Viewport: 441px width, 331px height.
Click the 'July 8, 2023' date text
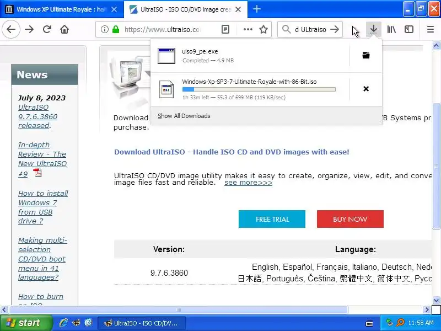pyautogui.click(x=42, y=98)
